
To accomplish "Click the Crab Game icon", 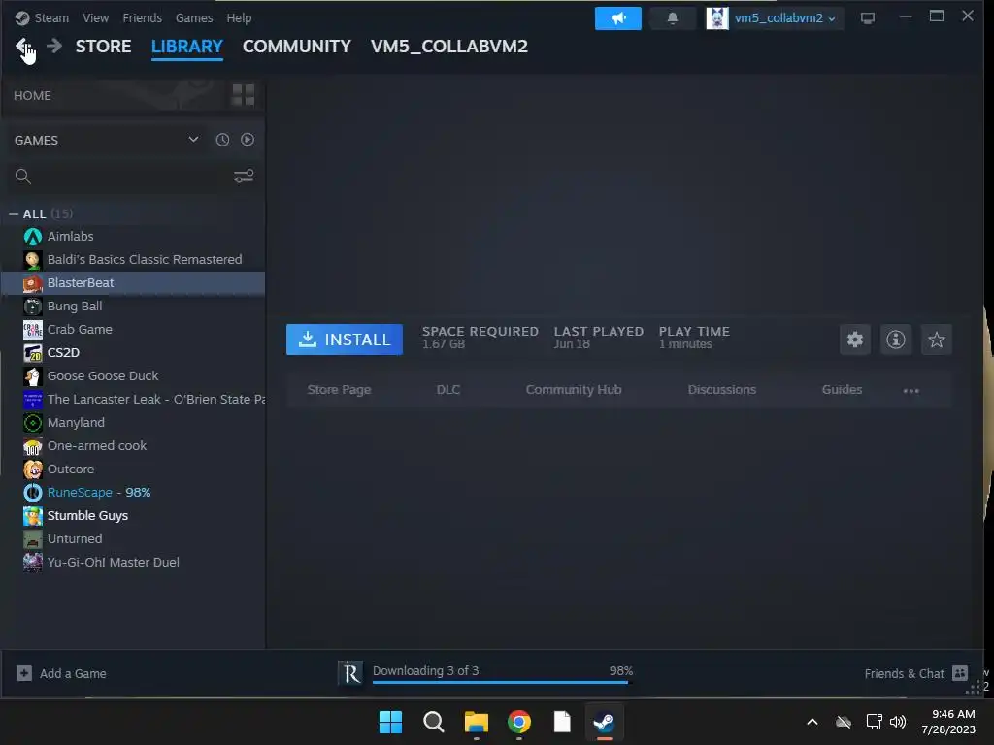I will tap(32, 330).
